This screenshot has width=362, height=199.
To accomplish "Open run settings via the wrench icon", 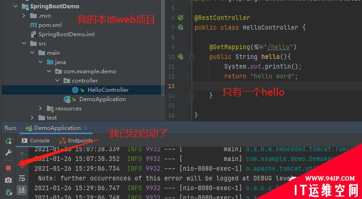I will tap(8, 153).
